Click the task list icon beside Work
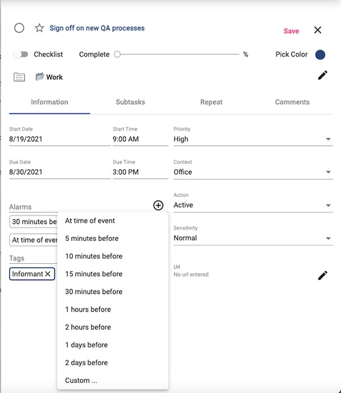Image resolution: width=341 pixels, height=393 pixels. 19,77
